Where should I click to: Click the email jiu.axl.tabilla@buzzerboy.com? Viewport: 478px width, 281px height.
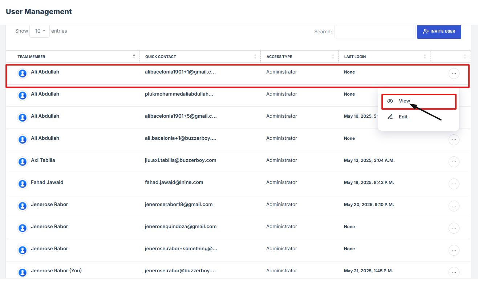[181, 160]
